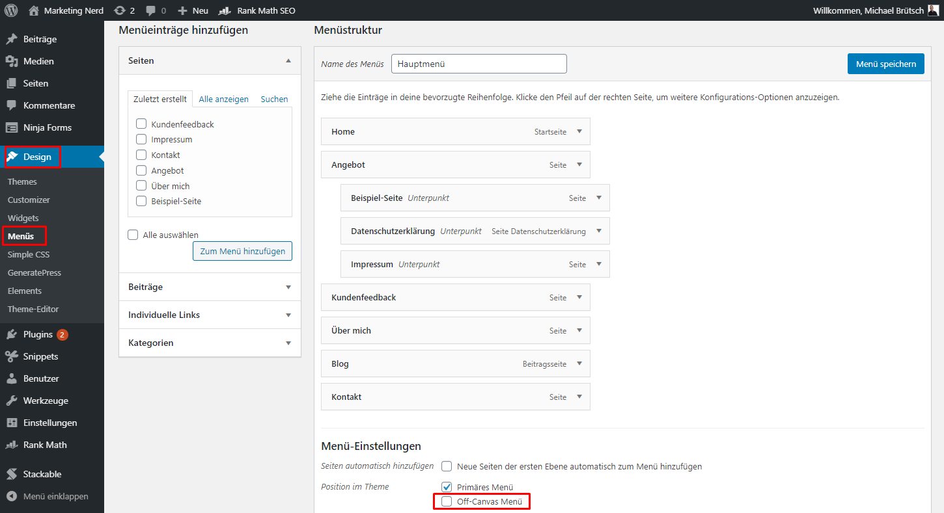Click the Plugins plug icon
Viewport: 944px width, 513px height.
point(12,334)
